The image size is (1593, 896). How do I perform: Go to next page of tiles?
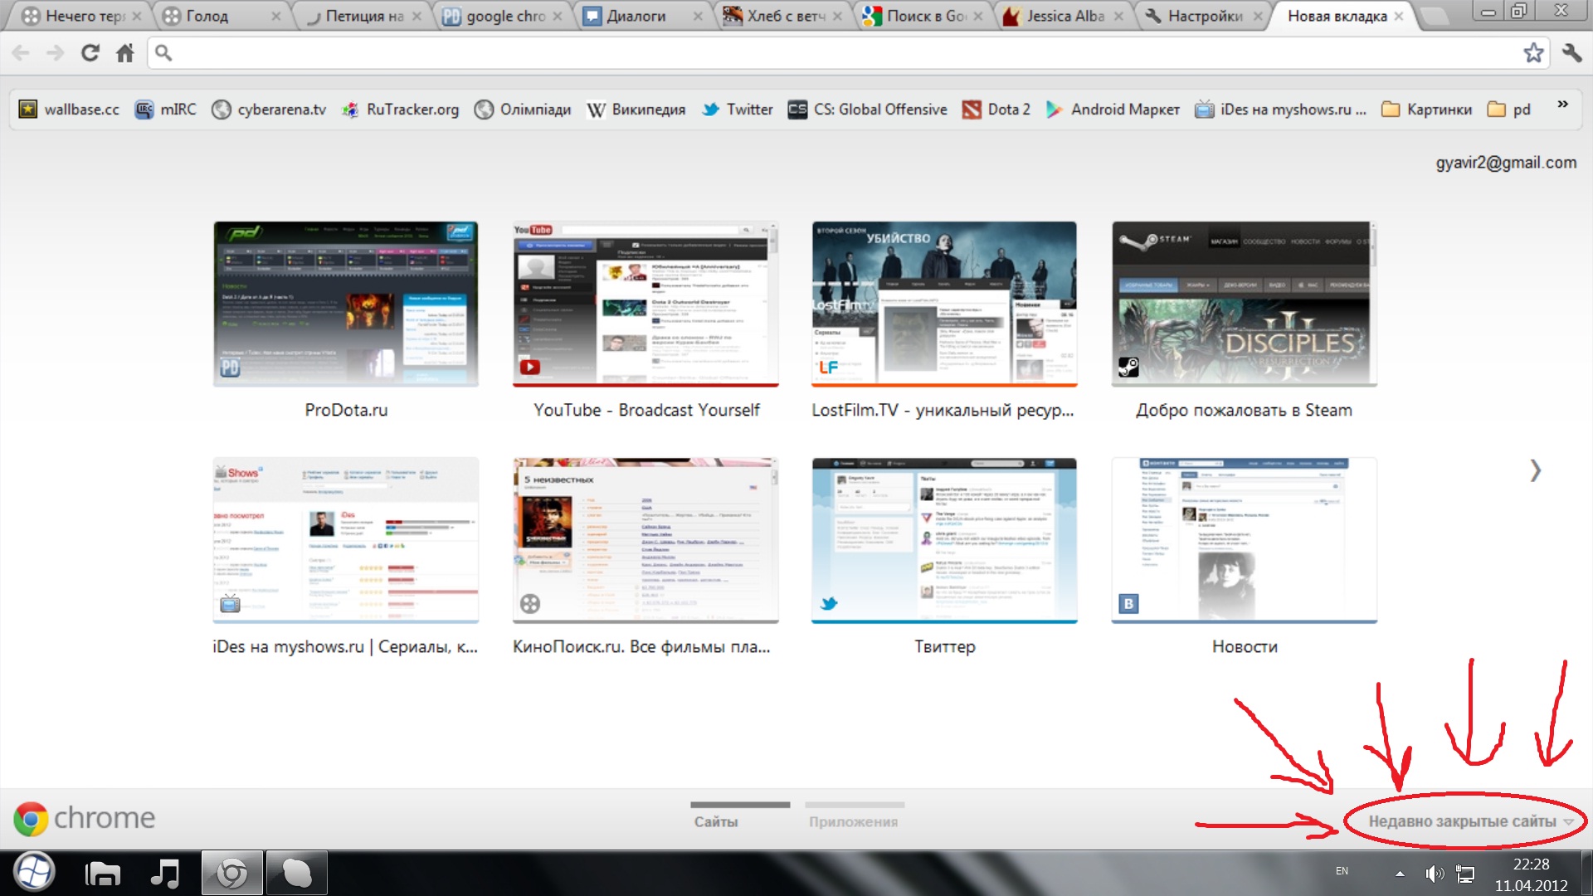coord(1535,470)
